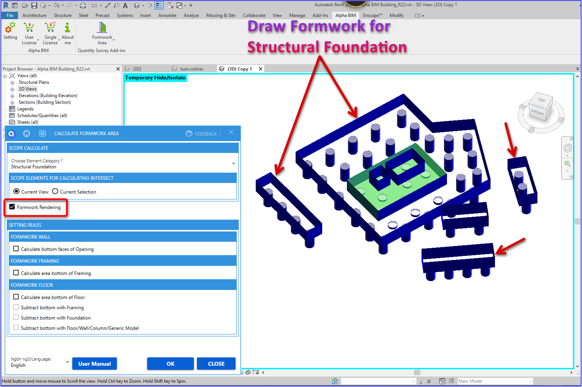The width and height of the screenshot is (582, 387).
Task: Check Calculate bottom faces of Opening
Action: tap(16, 249)
